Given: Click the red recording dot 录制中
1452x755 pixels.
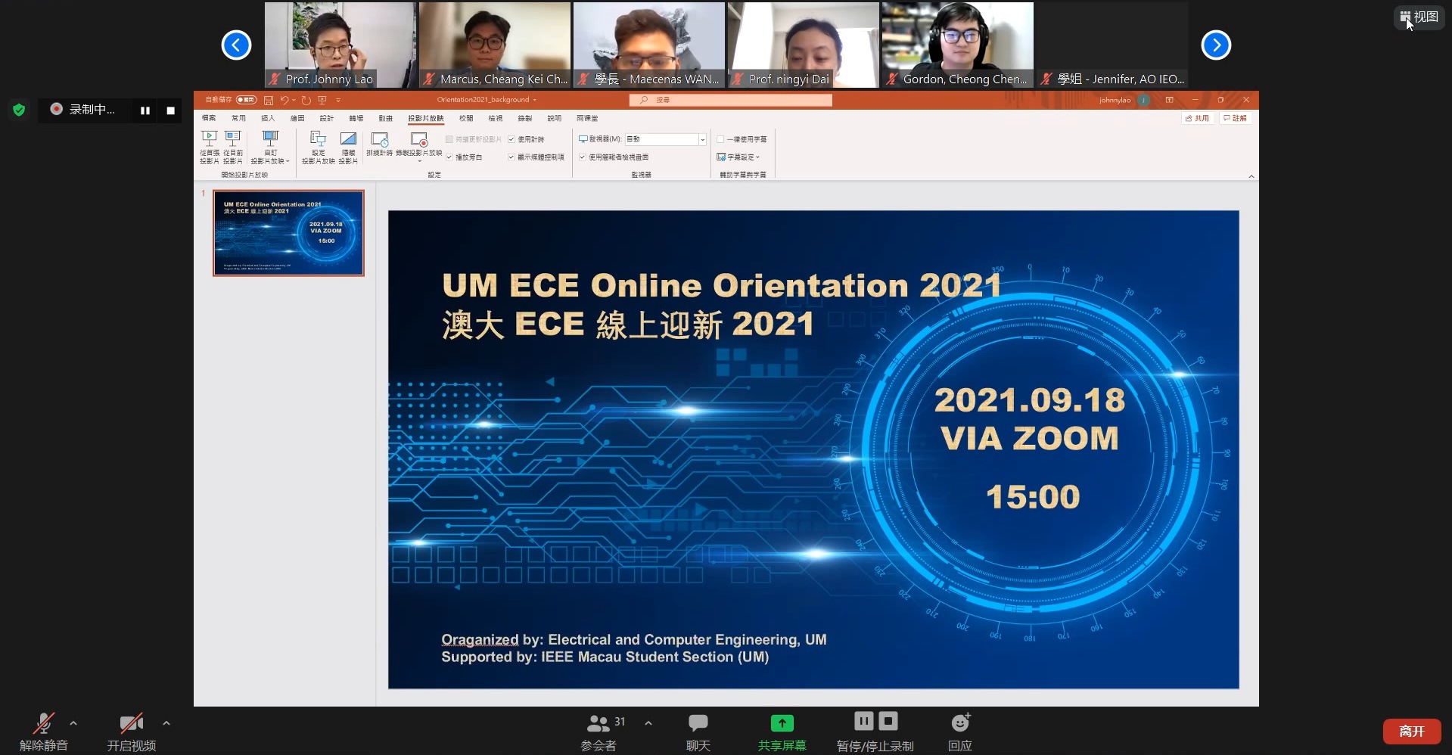Looking at the screenshot, I should (x=56, y=110).
